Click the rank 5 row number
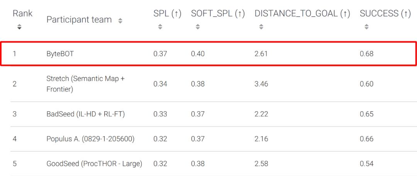This screenshot has height=176, width=417. pyautogui.click(x=15, y=164)
